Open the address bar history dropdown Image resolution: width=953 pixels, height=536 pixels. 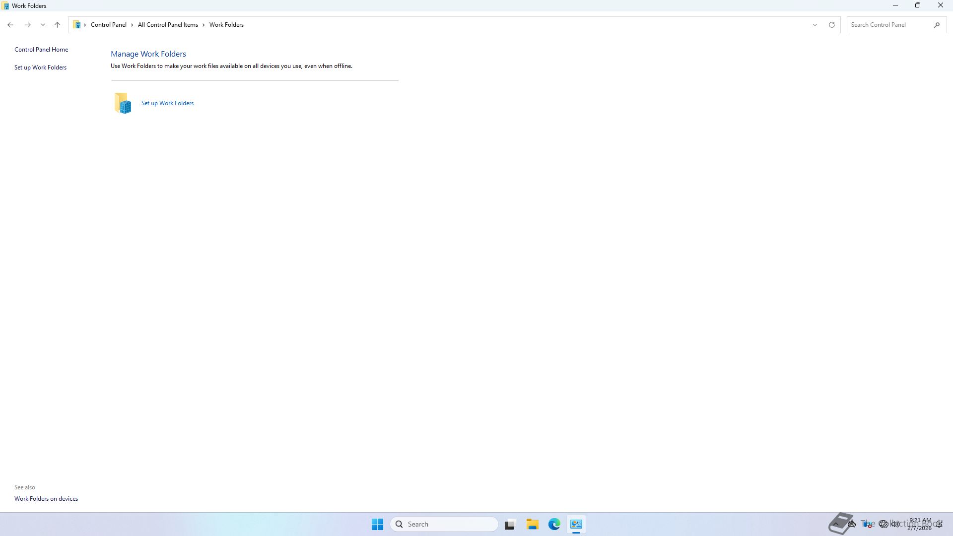(815, 25)
